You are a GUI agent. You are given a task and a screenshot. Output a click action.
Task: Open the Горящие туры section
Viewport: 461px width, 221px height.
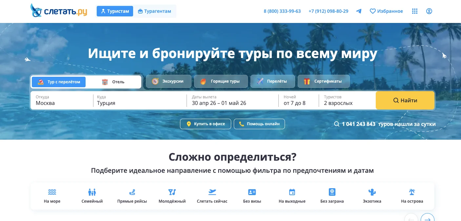(x=221, y=81)
